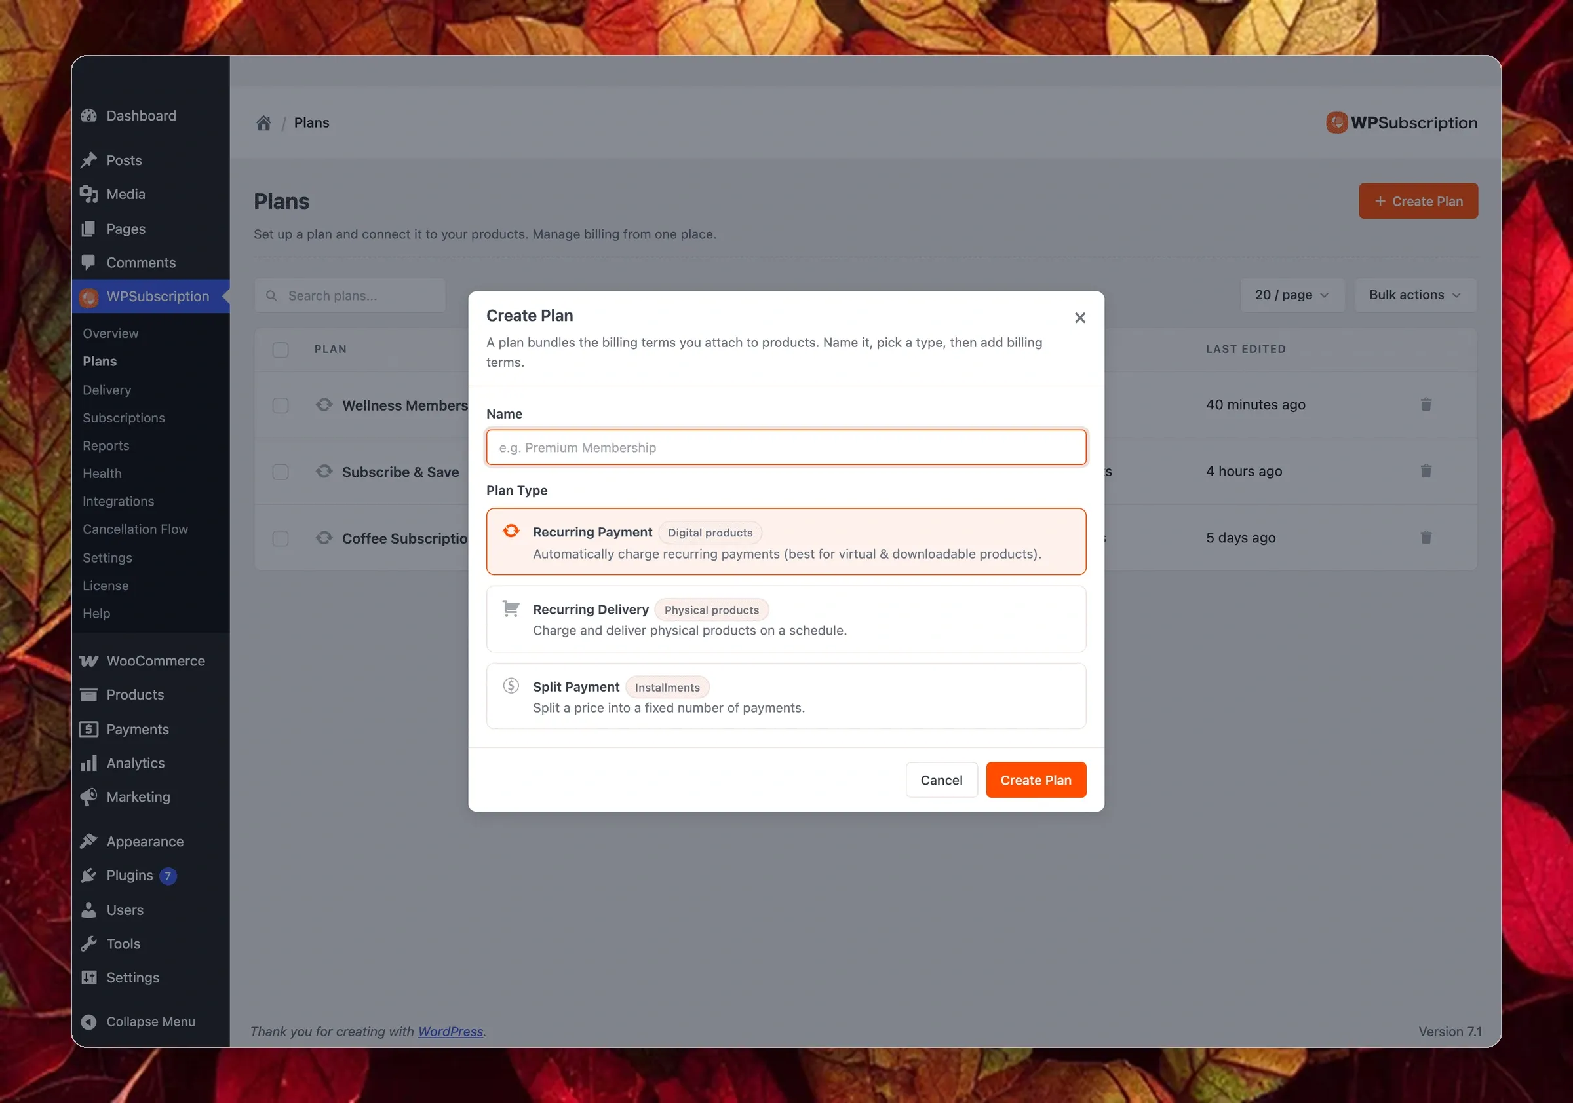The height and width of the screenshot is (1103, 1573).
Task: Click the Recurring Delivery cart icon
Action: [511, 608]
